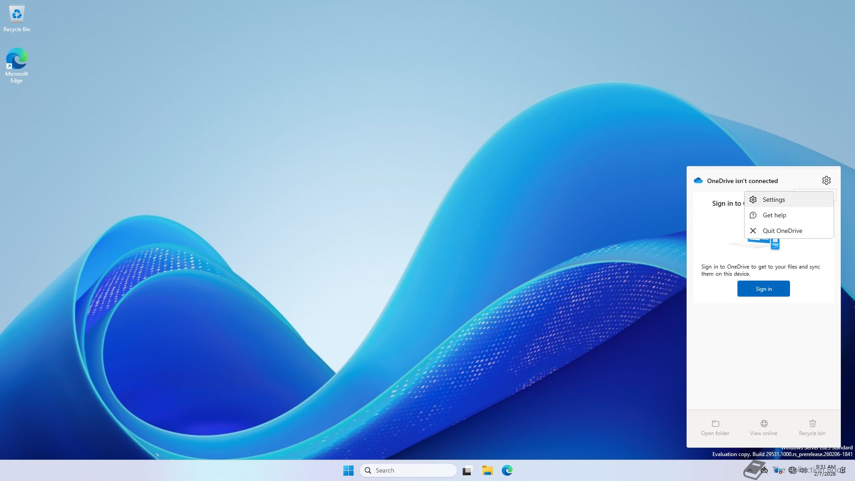The height and width of the screenshot is (481, 855).
Task: Open the network status tray icon
Action: [x=792, y=470]
